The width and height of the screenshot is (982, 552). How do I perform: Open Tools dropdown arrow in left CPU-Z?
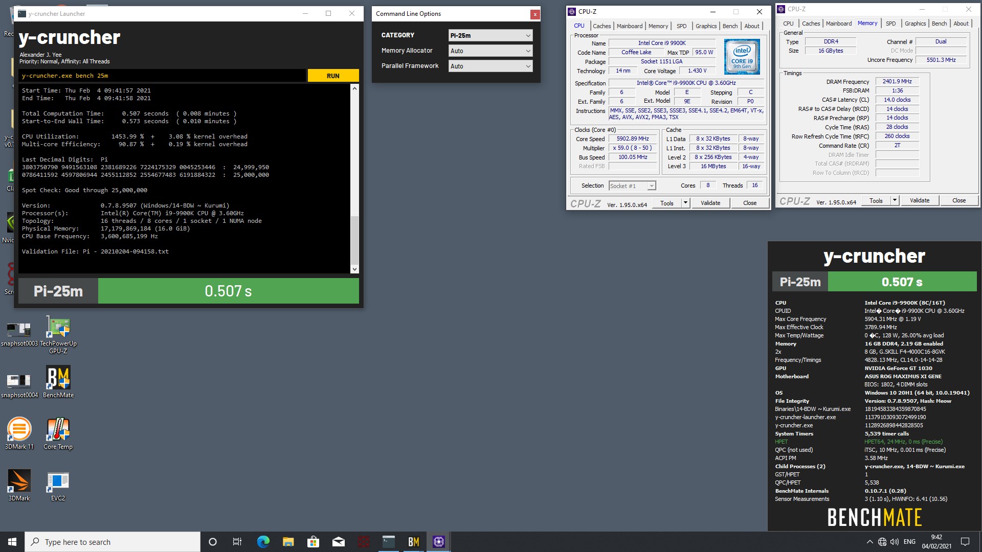click(685, 203)
